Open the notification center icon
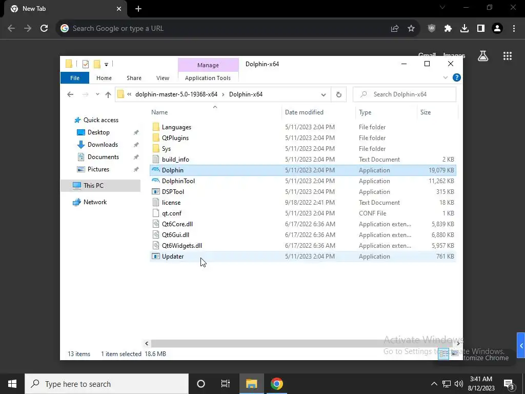The image size is (525, 394). pos(509,384)
